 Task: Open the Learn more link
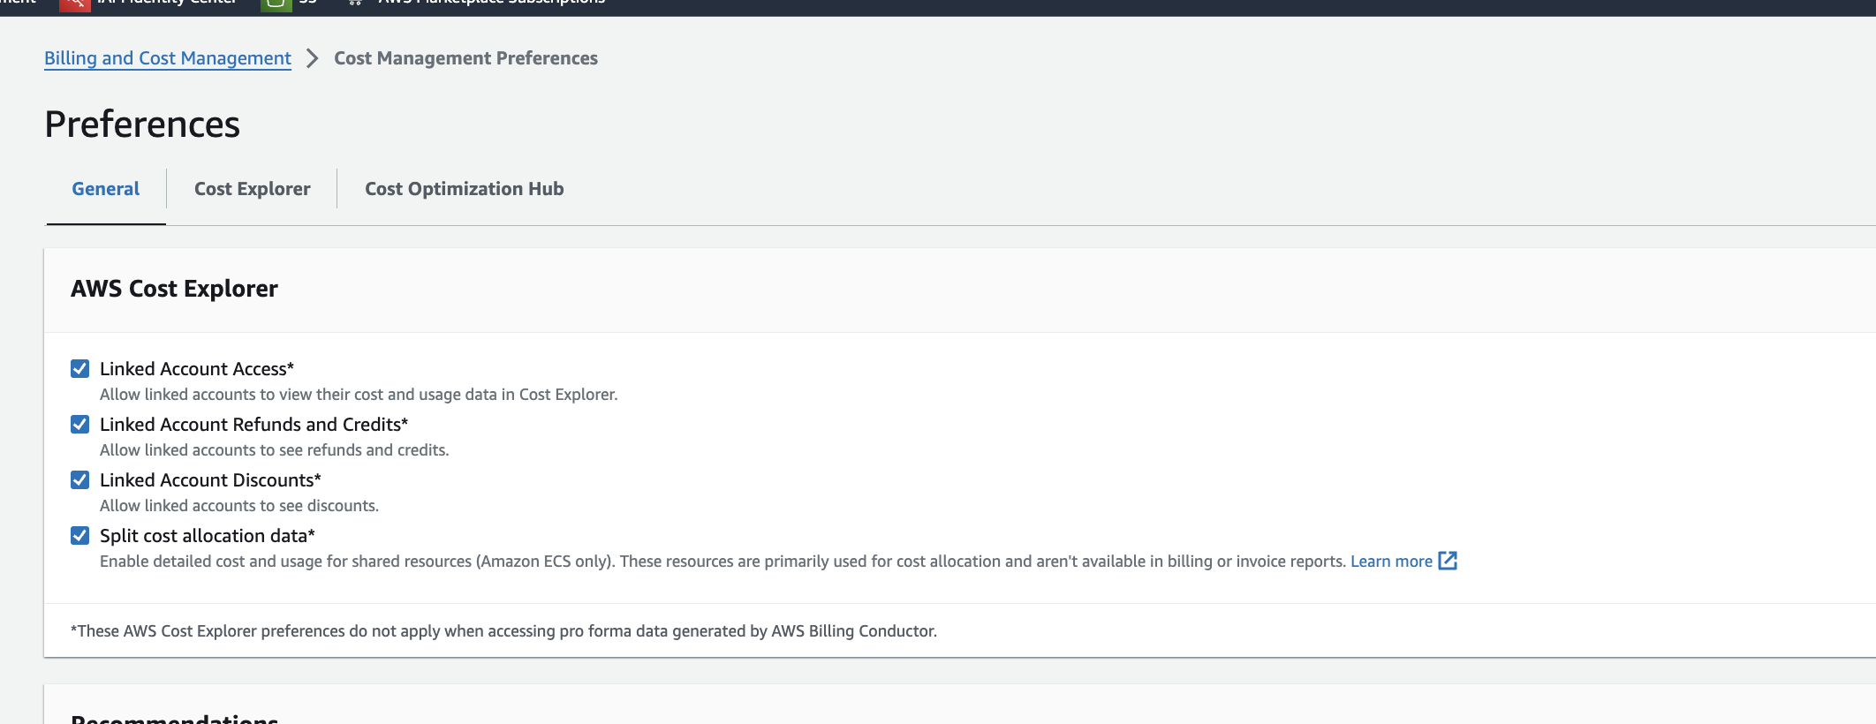click(1391, 562)
